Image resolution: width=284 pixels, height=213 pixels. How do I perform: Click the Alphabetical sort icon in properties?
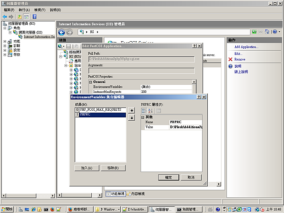151,110
